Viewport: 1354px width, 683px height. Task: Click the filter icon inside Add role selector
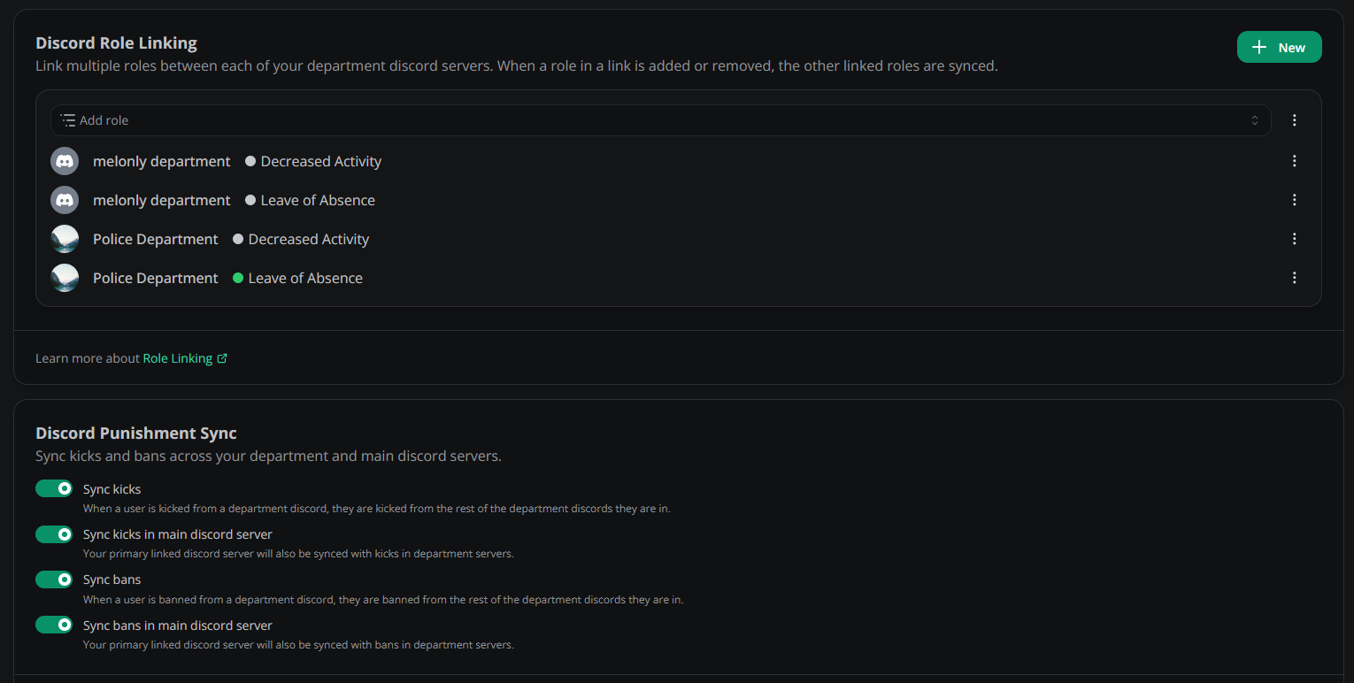tap(66, 119)
